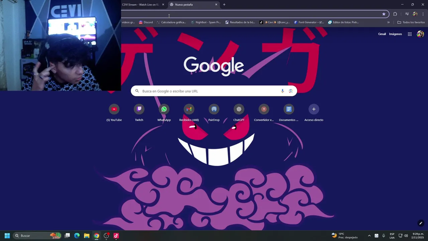Open Chrome three-dot menu
The image size is (428, 241).
[423, 14]
